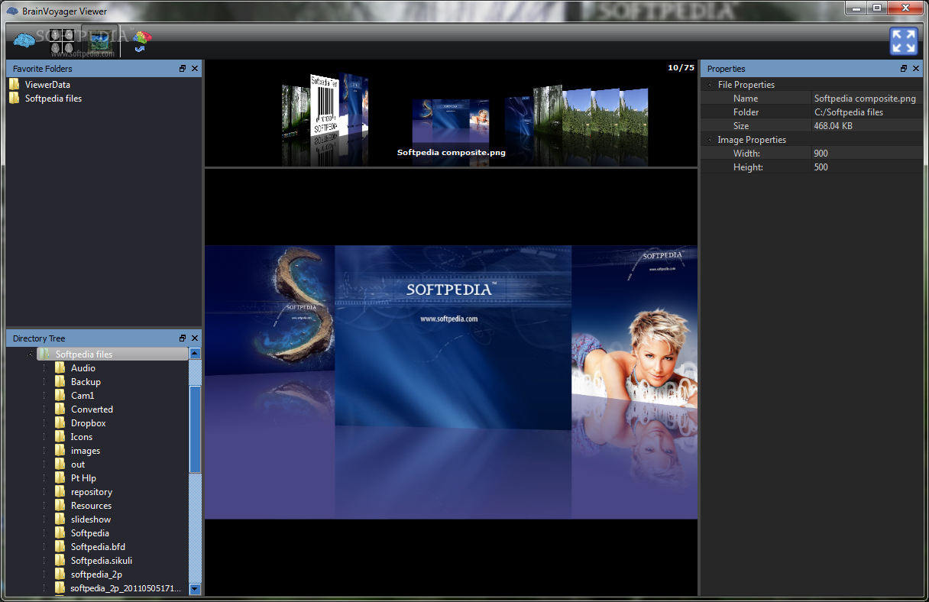
Task: Select the Icons folder
Action: 82,437
